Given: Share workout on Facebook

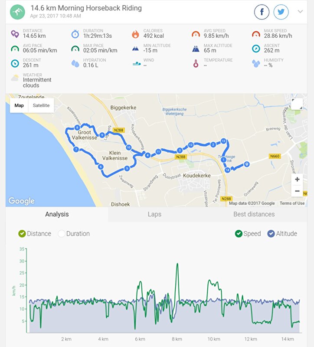Looking at the screenshot, I should pos(262,12).
